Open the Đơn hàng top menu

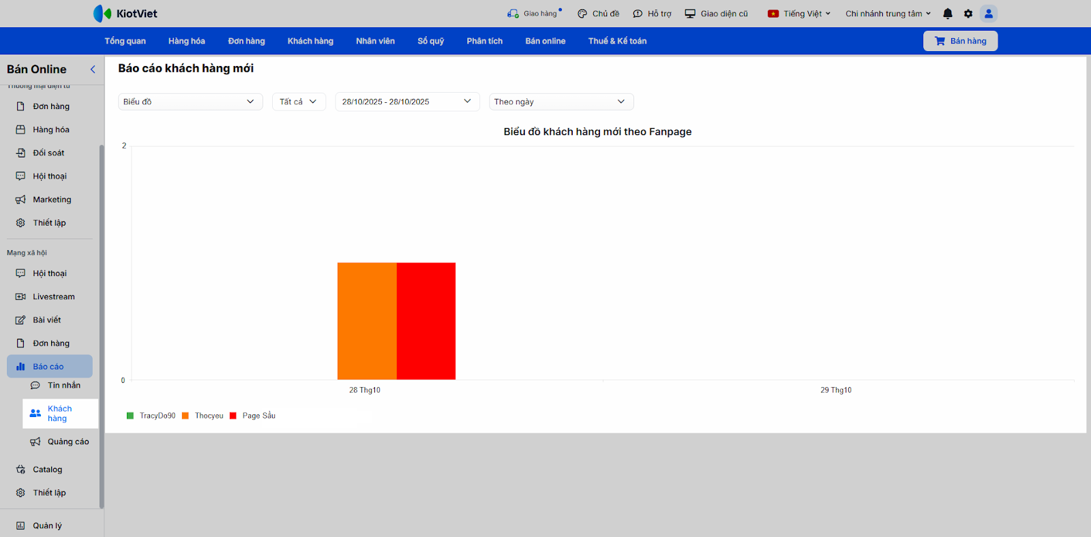tap(246, 41)
